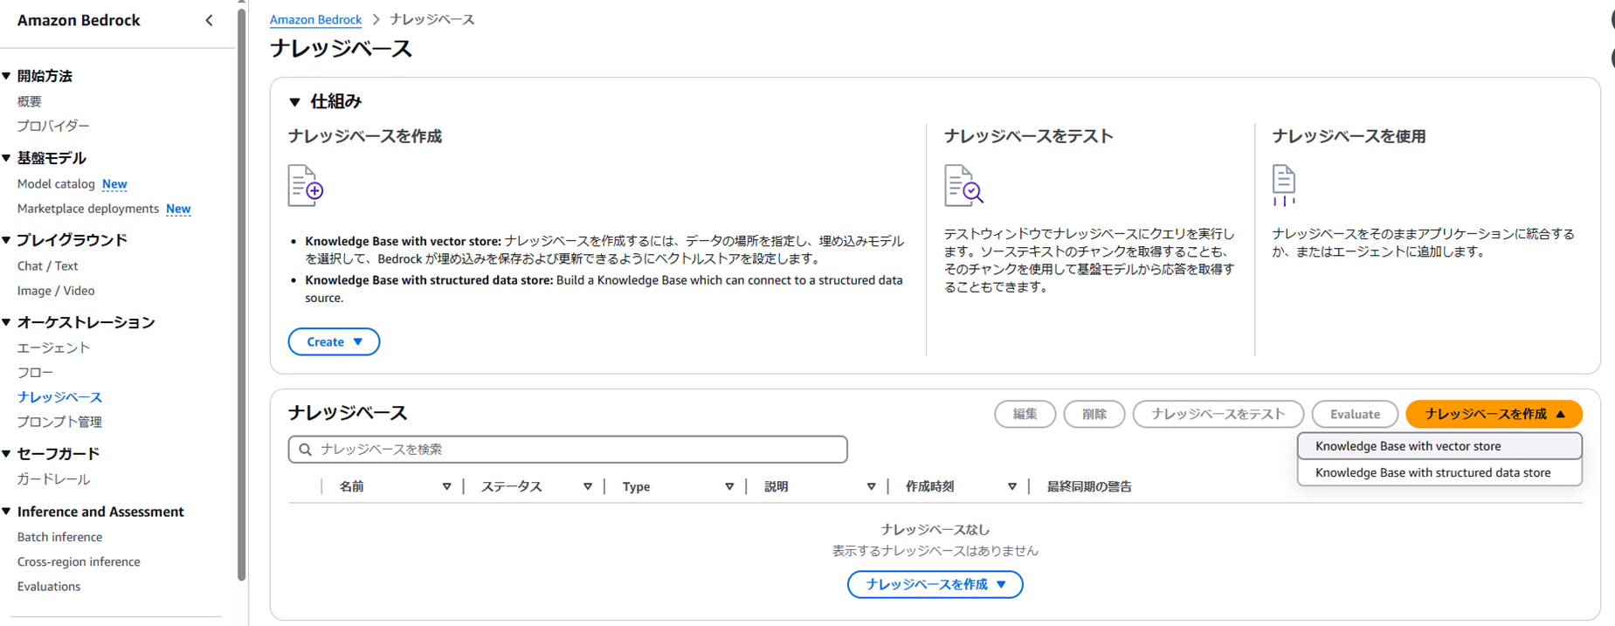Open the bottom ナレッジベースを作成 dropdown button
This screenshot has width=1615, height=626.
point(935,584)
